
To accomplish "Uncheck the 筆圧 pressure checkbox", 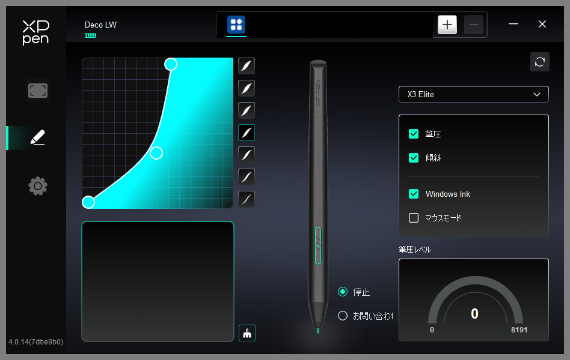I will pyautogui.click(x=414, y=134).
